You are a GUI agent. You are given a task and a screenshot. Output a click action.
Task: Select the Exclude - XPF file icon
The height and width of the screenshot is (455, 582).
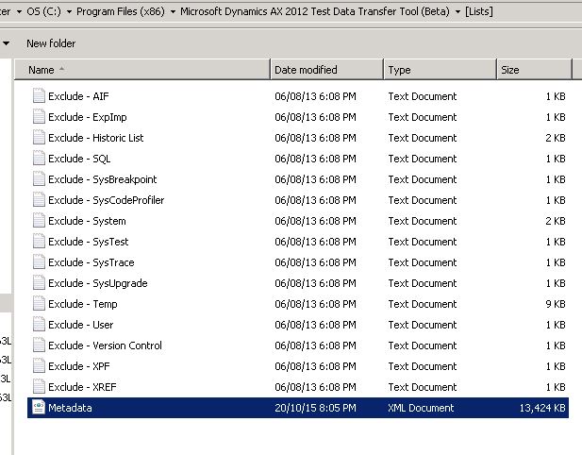(x=39, y=366)
